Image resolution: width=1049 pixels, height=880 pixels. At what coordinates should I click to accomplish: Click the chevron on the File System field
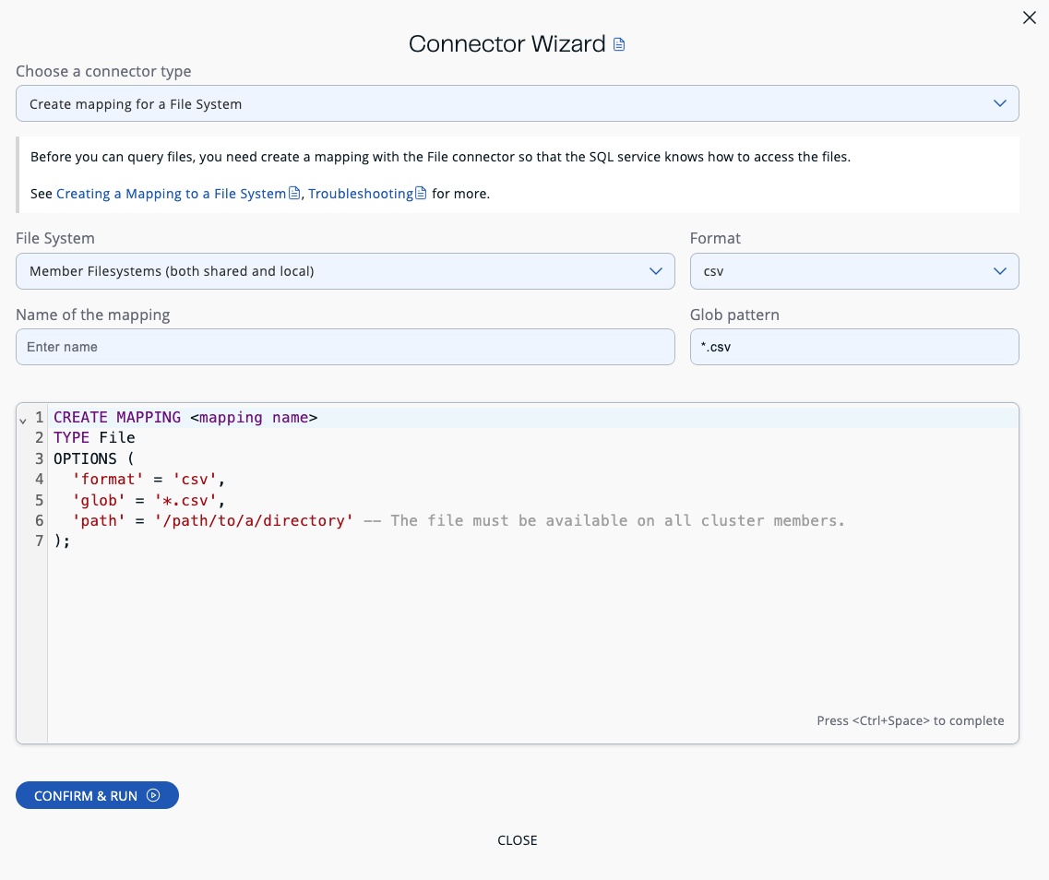(x=658, y=271)
